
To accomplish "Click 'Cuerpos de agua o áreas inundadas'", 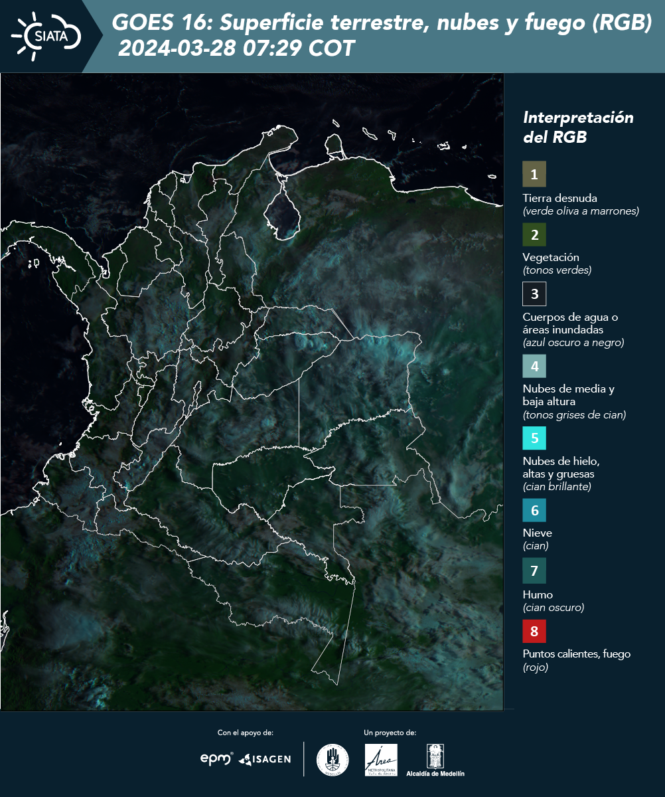I will pyautogui.click(x=570, y=323).
